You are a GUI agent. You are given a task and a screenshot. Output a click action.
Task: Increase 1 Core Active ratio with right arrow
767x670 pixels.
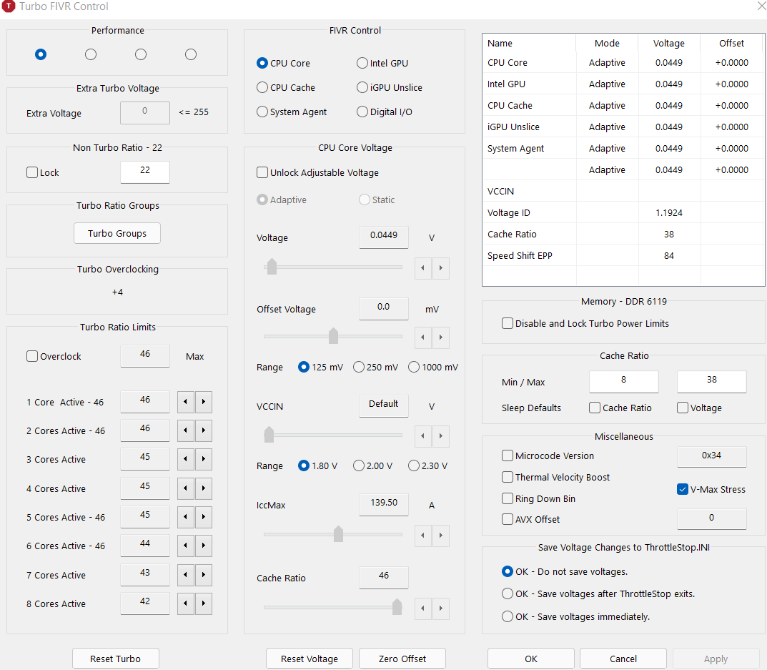204,402
